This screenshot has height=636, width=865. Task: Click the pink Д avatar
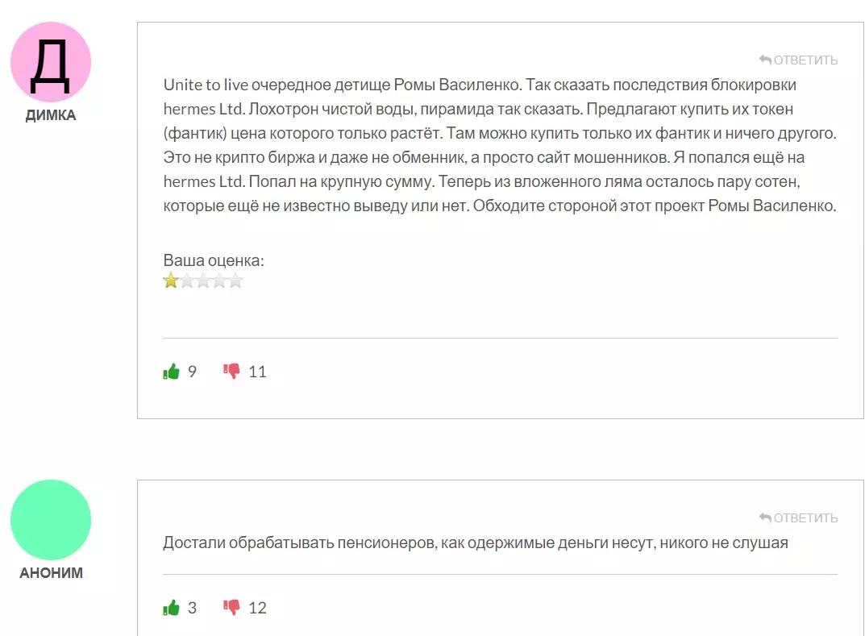[x=51, y=63]
